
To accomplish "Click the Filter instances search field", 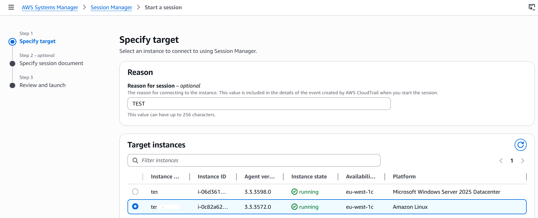I will (x=254, y=160).
